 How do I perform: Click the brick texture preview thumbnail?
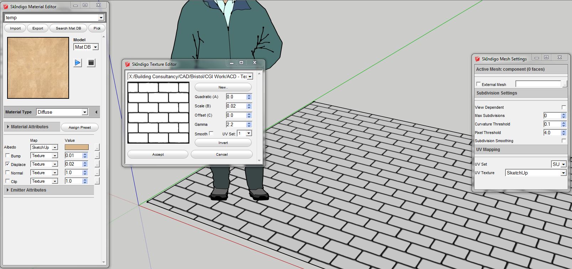tap(158, 113)
